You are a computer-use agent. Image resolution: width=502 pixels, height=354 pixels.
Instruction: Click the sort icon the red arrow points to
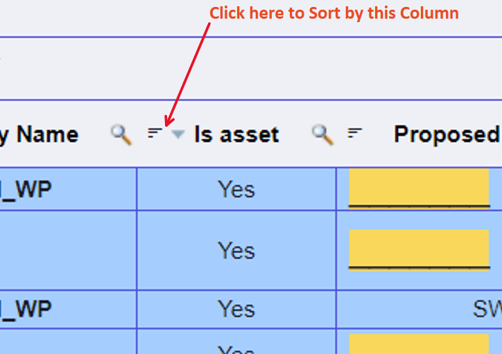pyautogui.click(x=155, y=133)
